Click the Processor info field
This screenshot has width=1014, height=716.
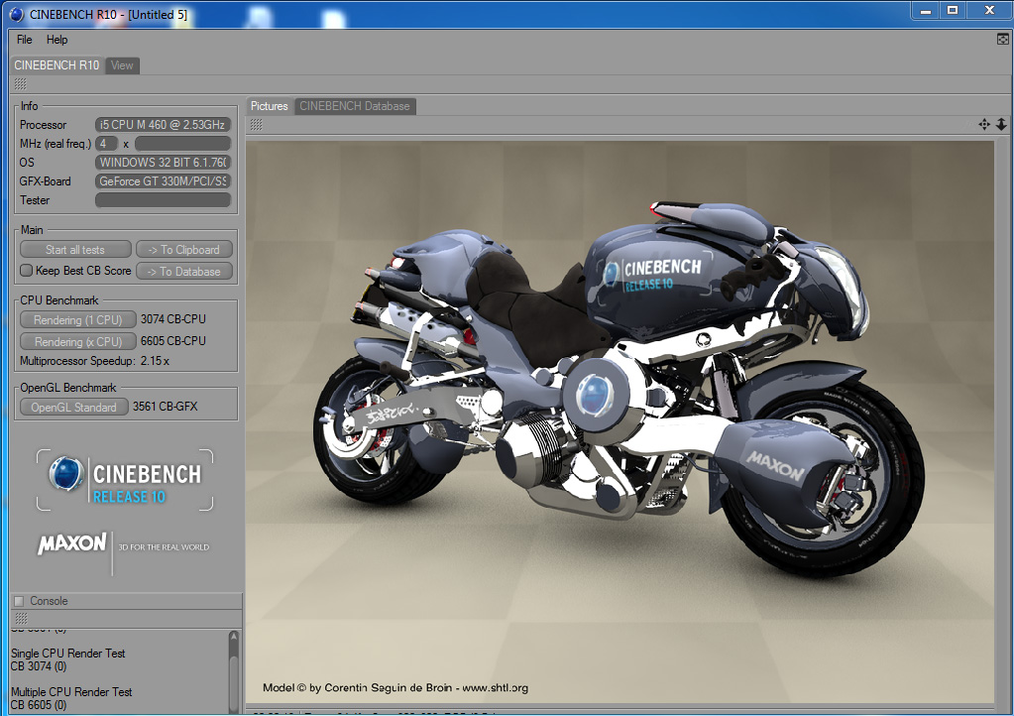[163, 125]
